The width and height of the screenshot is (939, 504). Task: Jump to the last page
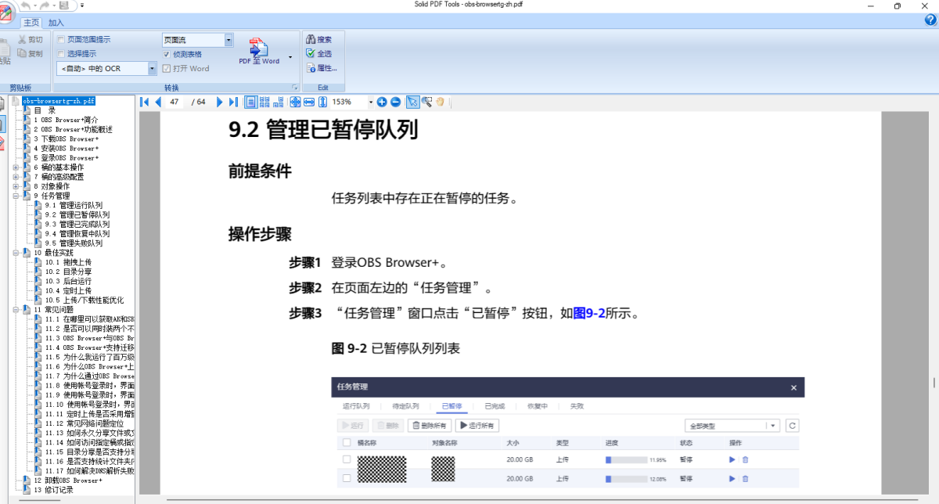tap(232, 102)
